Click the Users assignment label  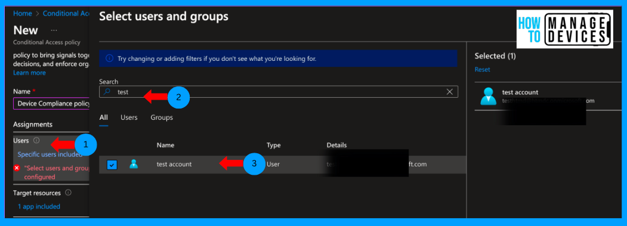click(21, 140)
